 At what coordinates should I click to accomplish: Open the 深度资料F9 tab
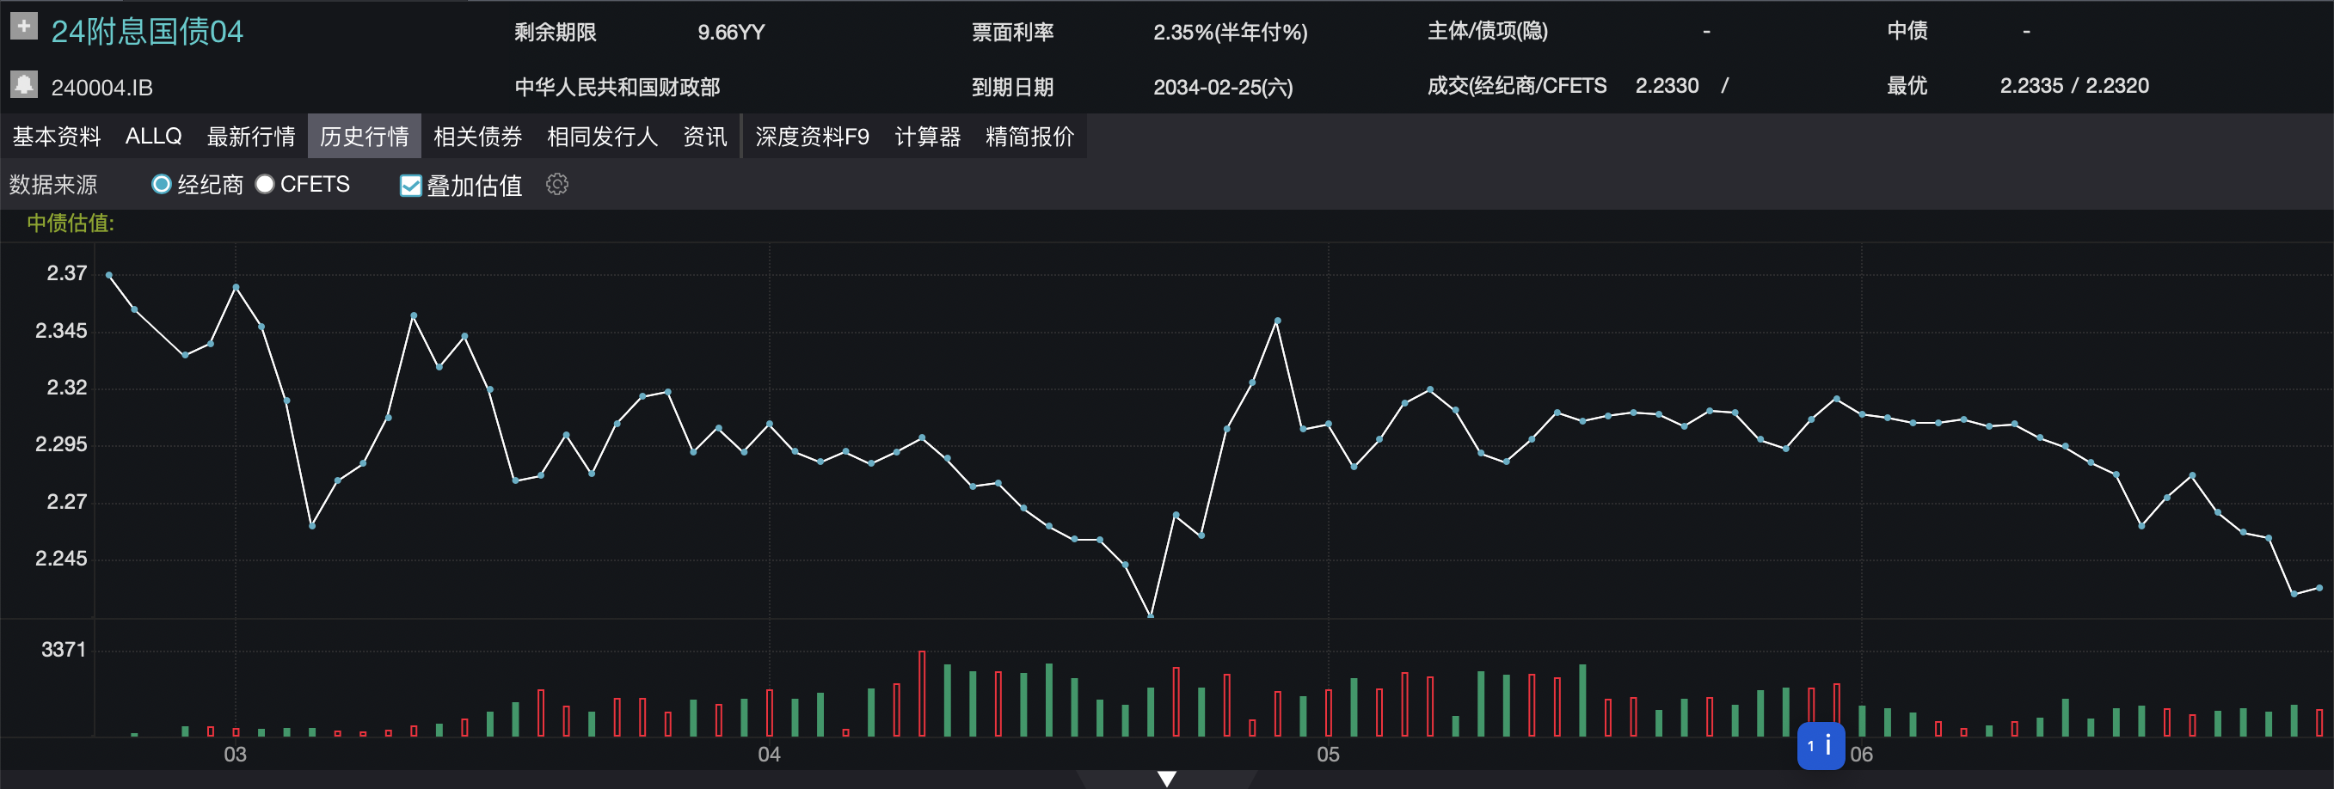pyautogui.click(x=812, y=137)
